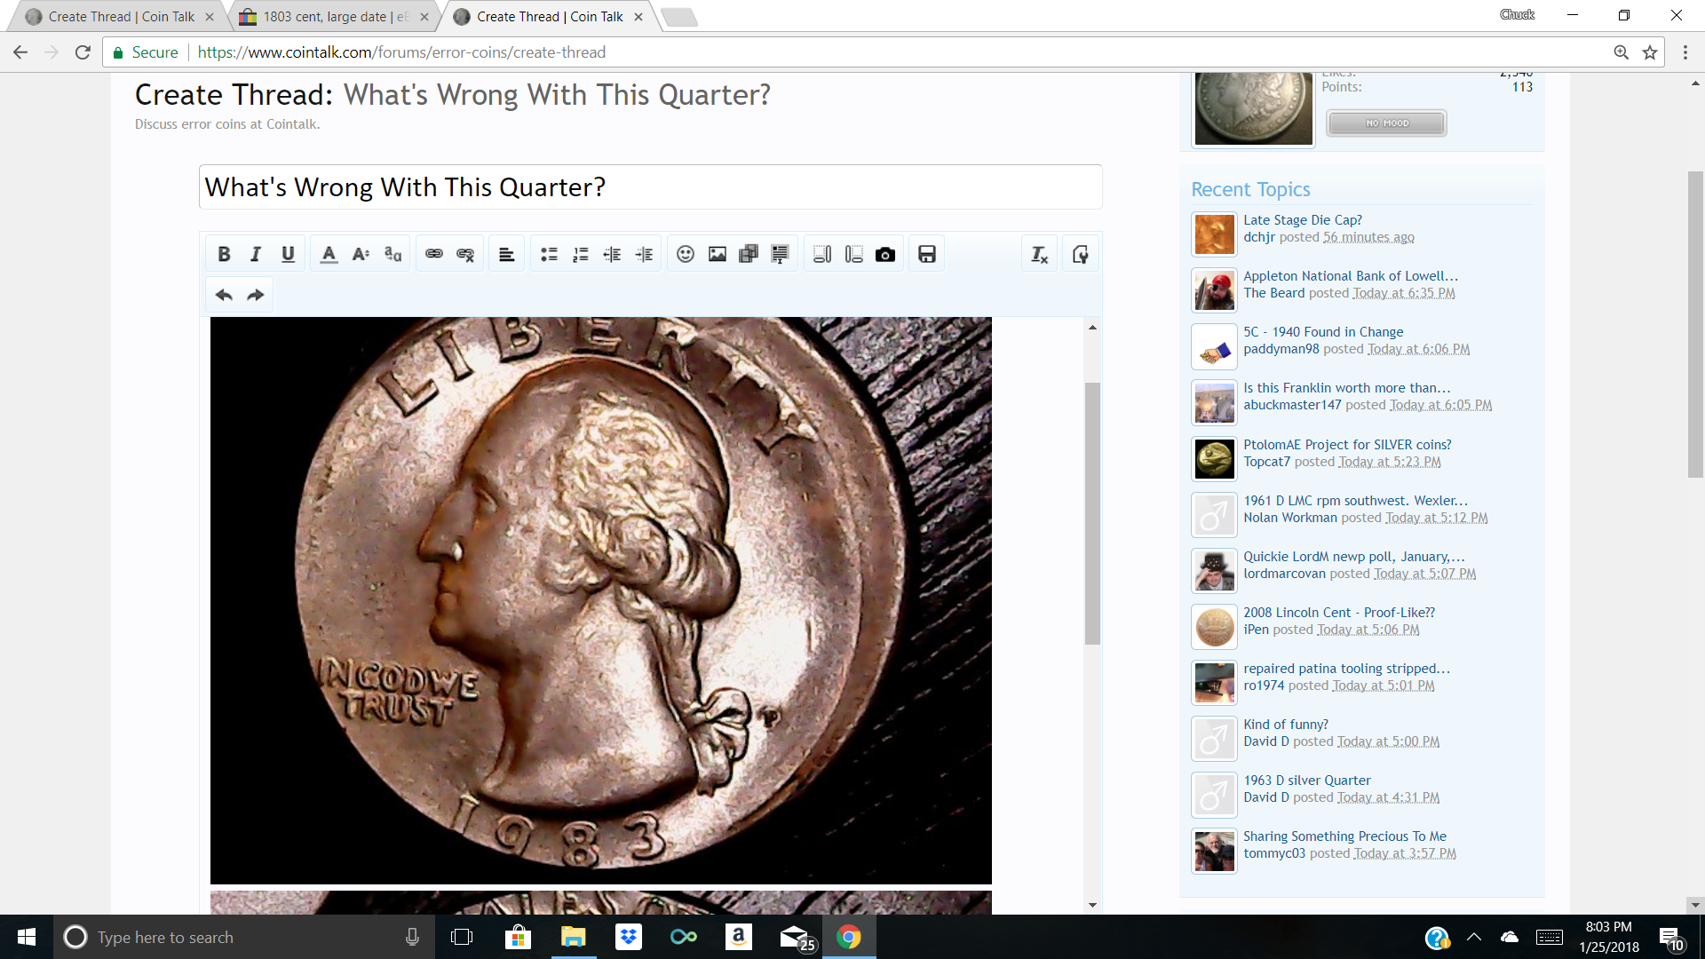Switch to the 1803 cent eBay tab
Image resolution: width=1705 pixels, height=959 pixels.
[x=334, y=17]
